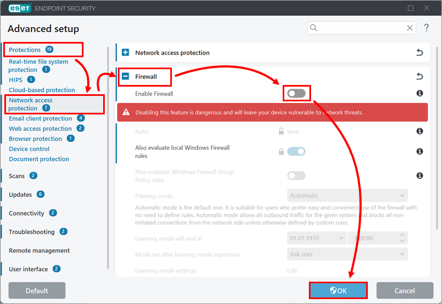Viewport: 442px width, 304px height.
Task: Click the search magnifier icon
Action: 313,28
